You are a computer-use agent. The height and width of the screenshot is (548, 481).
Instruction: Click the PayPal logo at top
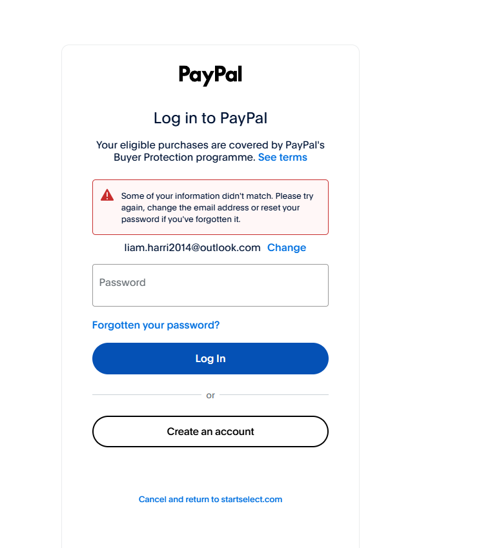point(210,75)
